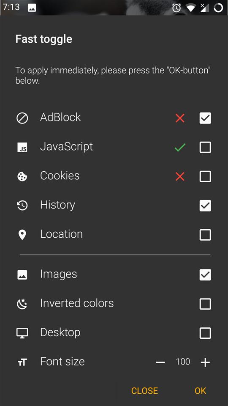Tap the Desktop monitor icon
The height and width of the screenshot is (406, 228).
pos(22,333)
